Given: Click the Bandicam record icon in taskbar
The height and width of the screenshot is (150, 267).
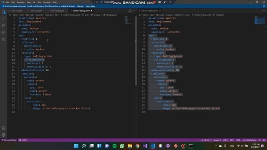Looking at the screenshot, I should point(184,146).
